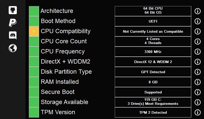
Task: Open the GitHub link icon
Action: click(13, 10)
